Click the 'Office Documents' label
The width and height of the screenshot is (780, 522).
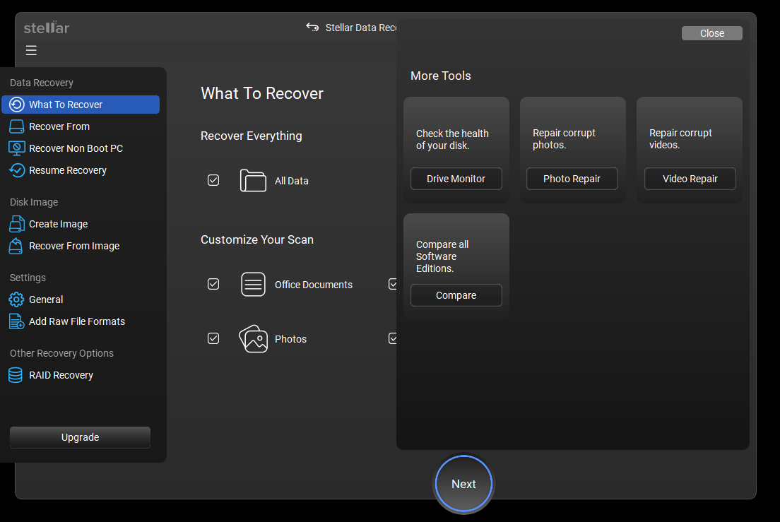[314, 285]
